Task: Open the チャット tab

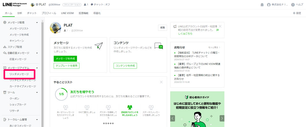Action: click(x=32, y=13)
